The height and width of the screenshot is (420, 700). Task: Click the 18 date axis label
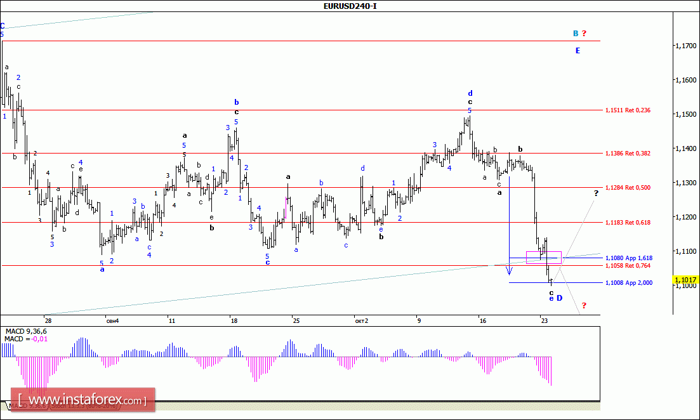pyautogui.click(x=234, y=321)
